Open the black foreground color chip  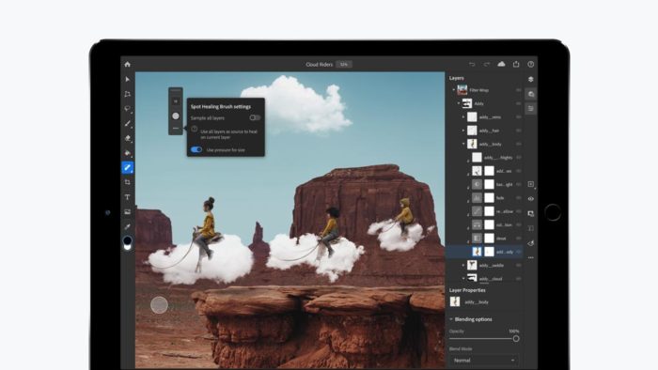coord(127,240)
